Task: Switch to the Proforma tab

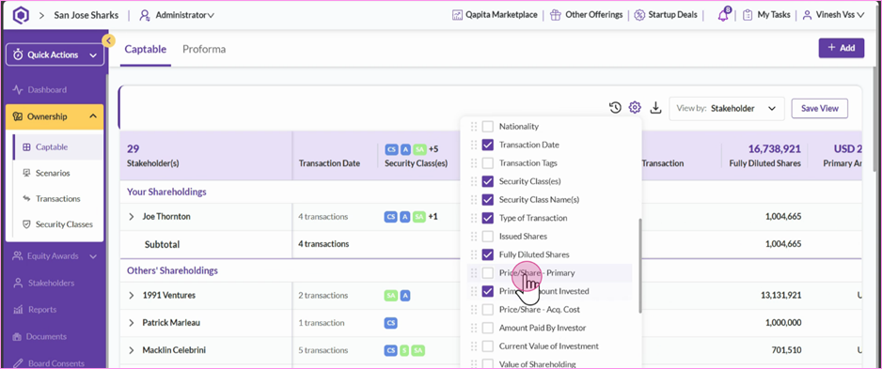Action: coord(204,49)
